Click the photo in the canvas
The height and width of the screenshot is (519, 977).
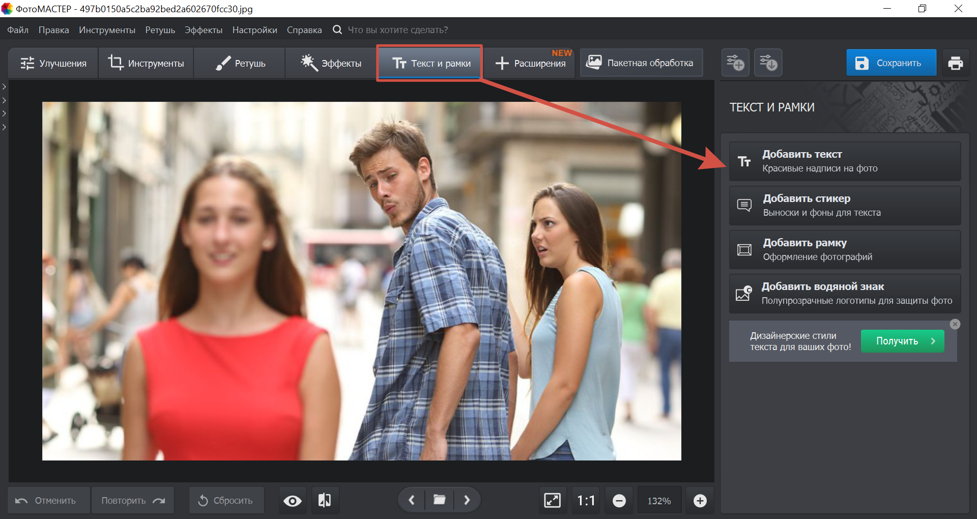(361, 281)
